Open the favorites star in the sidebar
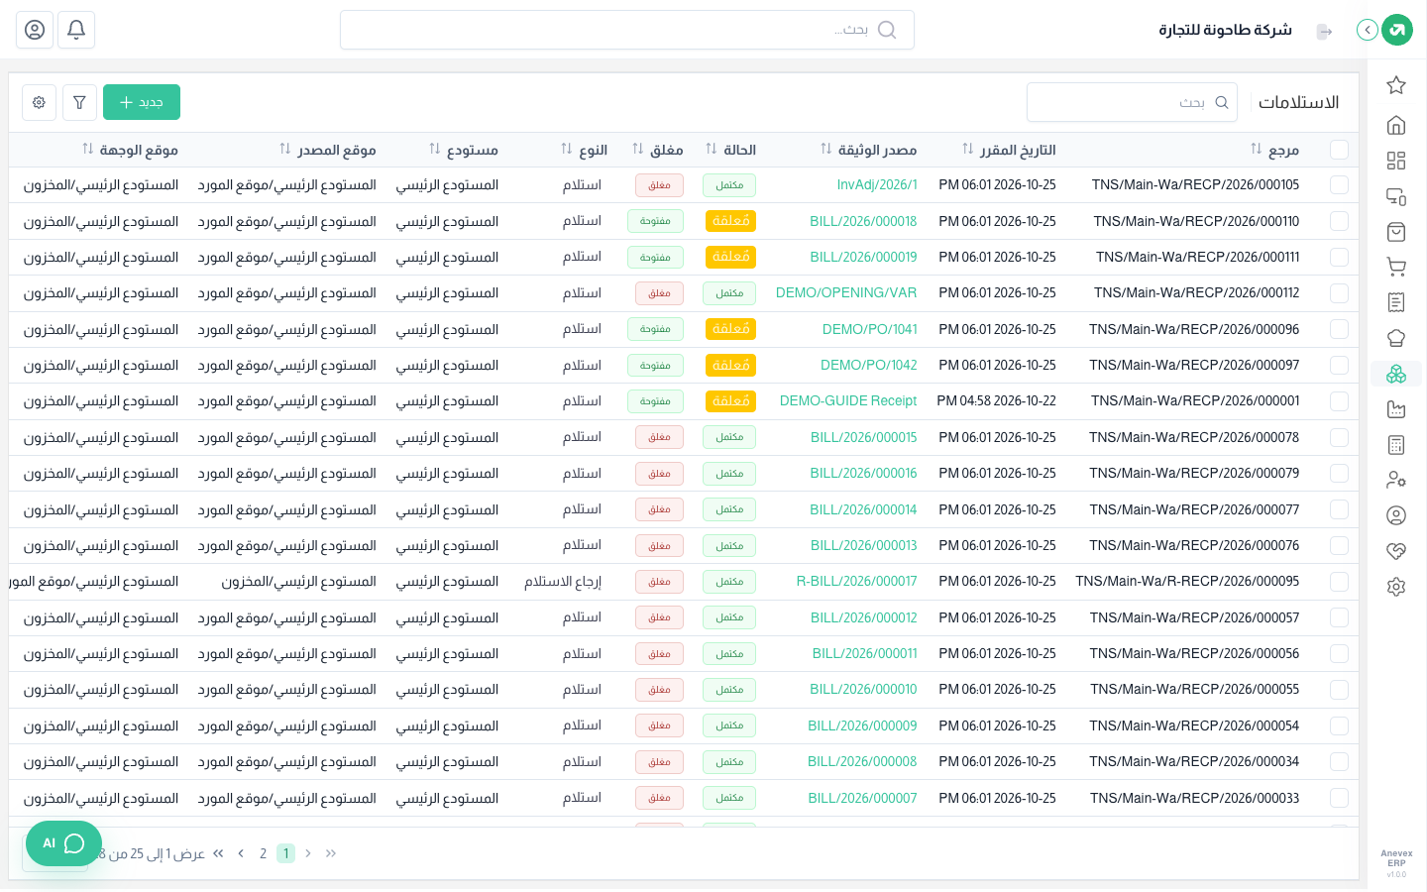Image resolution: width=1427 pixels, height=892 pixels. (x=1396, y=85)
